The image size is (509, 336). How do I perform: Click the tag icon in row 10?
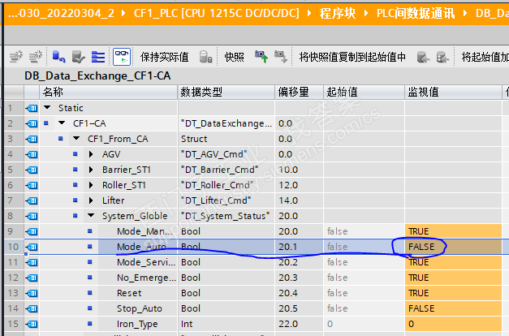point(32,247)
